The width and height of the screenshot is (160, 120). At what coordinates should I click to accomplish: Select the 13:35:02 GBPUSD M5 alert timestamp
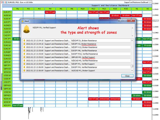[35, 57]
